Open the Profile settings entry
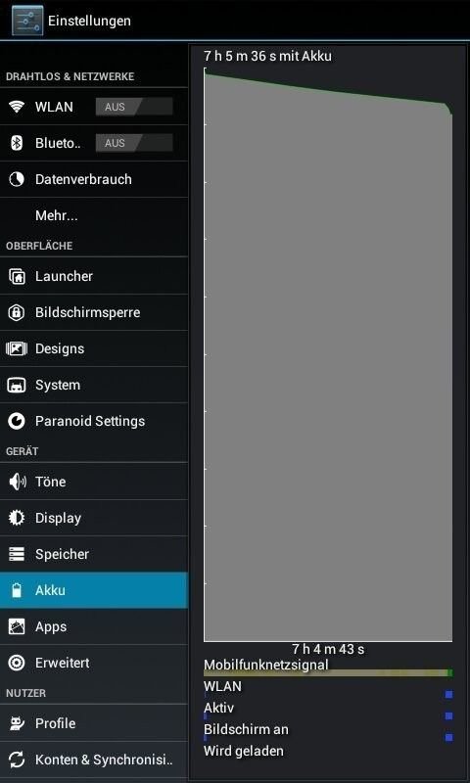The image size is (470, 783). tap(94, 723)
